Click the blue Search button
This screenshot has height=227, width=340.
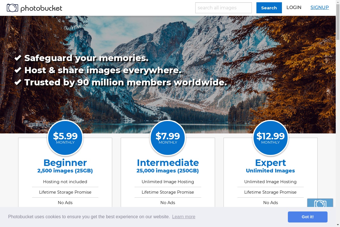tap(269, 8)
